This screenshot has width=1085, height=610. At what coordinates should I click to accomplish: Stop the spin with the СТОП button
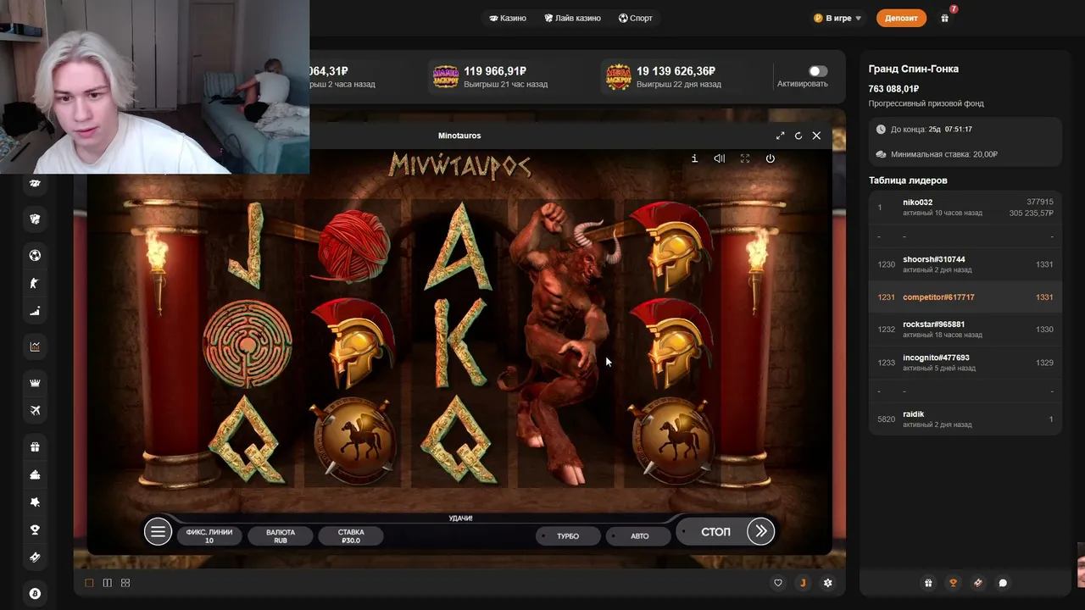tap(715, 531)
